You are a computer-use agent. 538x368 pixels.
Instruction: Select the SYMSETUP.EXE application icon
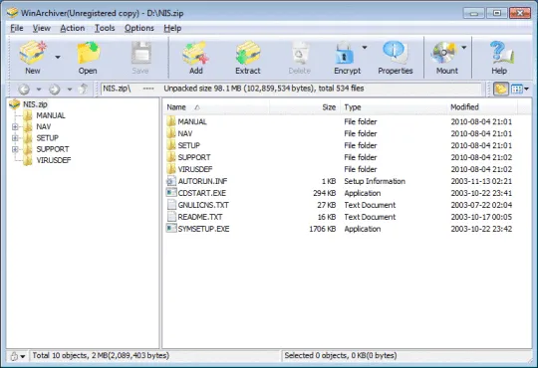[171, 228]
